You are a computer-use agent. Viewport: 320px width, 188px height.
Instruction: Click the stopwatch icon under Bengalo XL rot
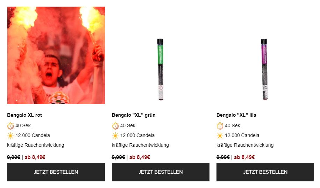point(10,126)
